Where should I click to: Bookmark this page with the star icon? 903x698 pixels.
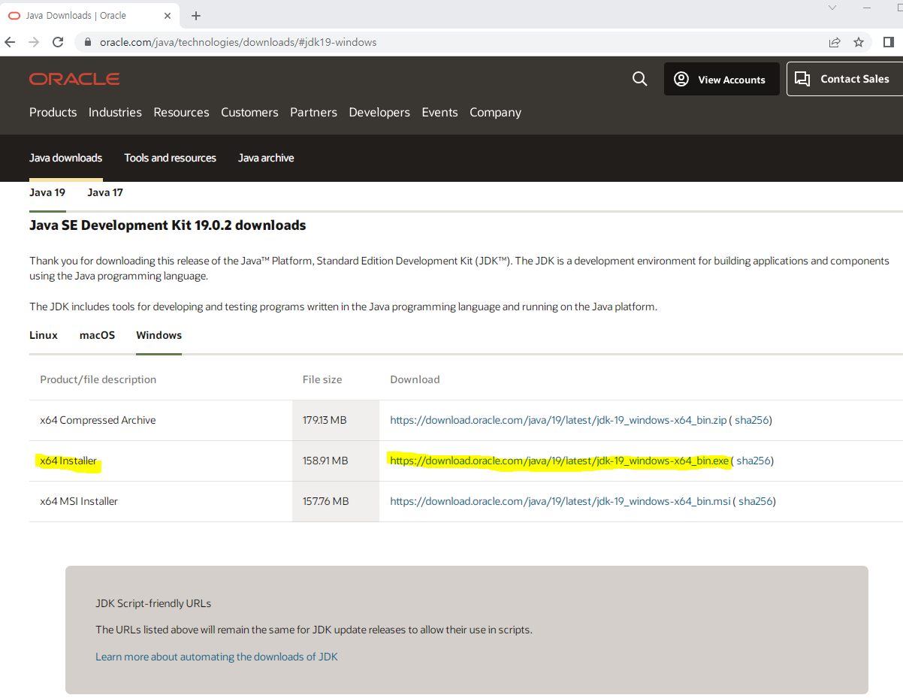pyautogui.click(x=859, y=42)
